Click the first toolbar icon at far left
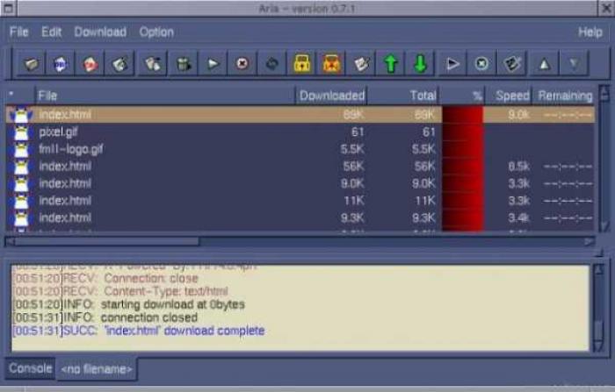Screen dimensions: 615x392 pyautogui.click(x=32, y=63)
